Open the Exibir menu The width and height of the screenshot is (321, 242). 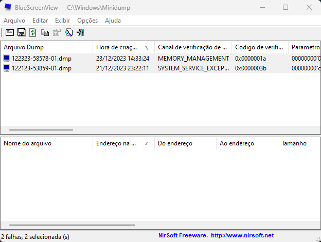tap(62, 21)
